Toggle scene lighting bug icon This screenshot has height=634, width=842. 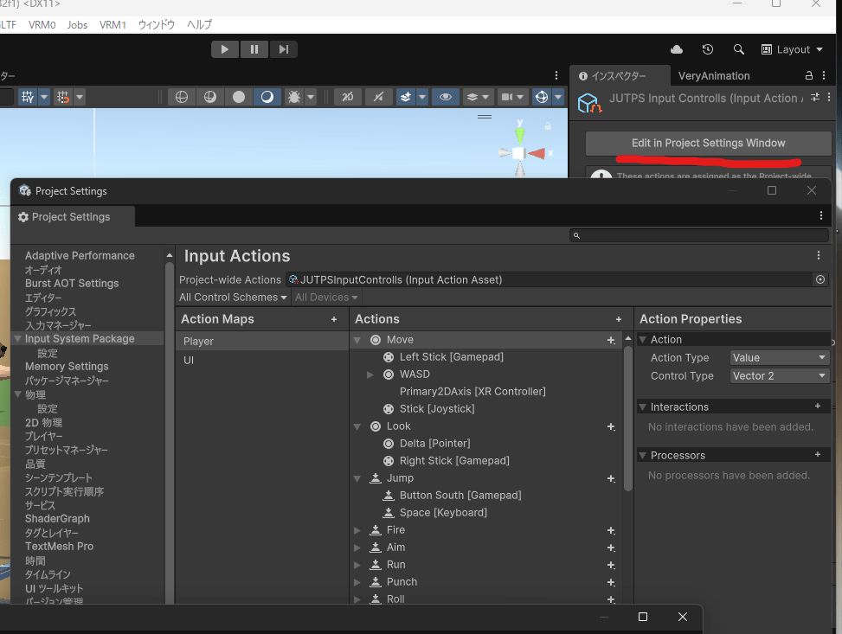coord(294,97)
